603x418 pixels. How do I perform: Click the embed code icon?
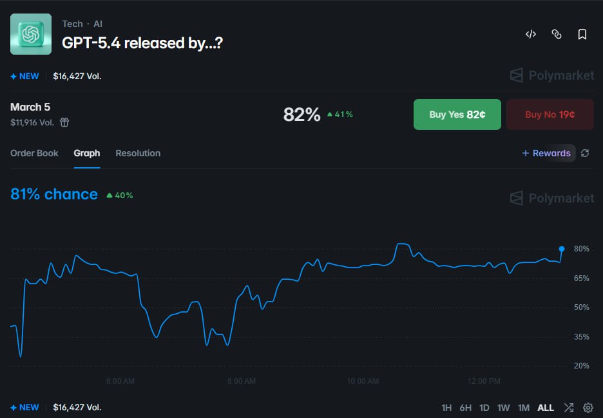530,34
